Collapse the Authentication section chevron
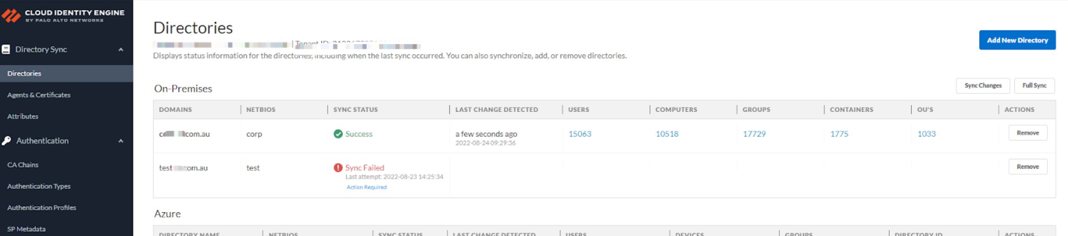 121,141
